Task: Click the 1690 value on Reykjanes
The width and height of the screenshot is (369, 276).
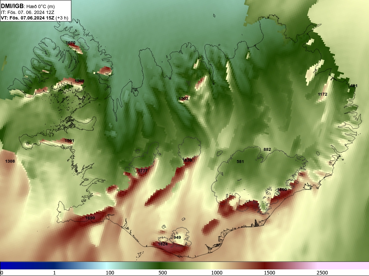Action: (90, 218)
